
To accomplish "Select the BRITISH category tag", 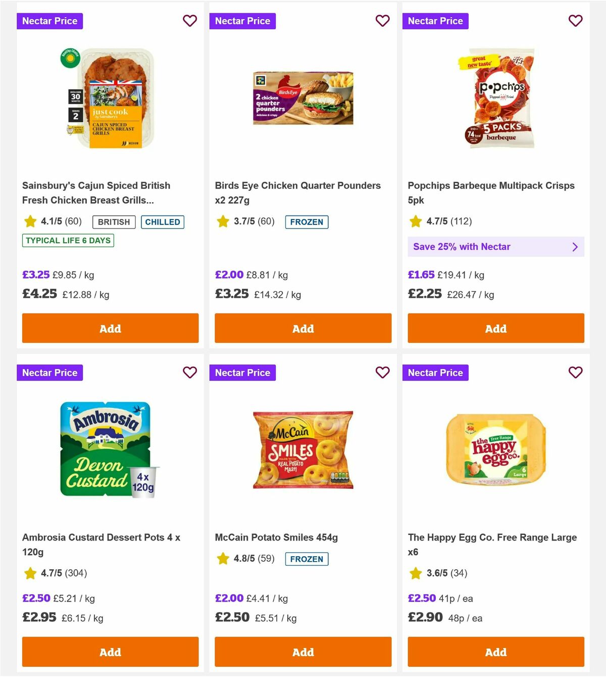I will (113, 221).
